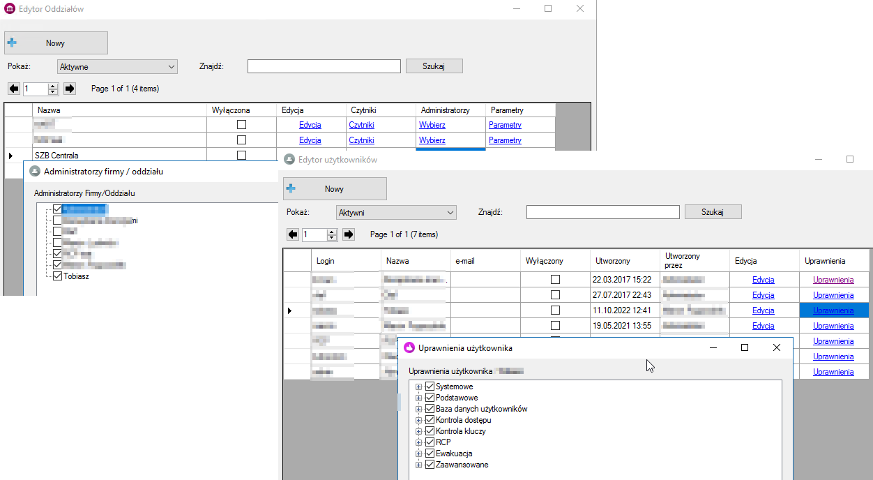
Task: Click the page number spinner in Edytor użytkowników
Action: pos(319,234)
